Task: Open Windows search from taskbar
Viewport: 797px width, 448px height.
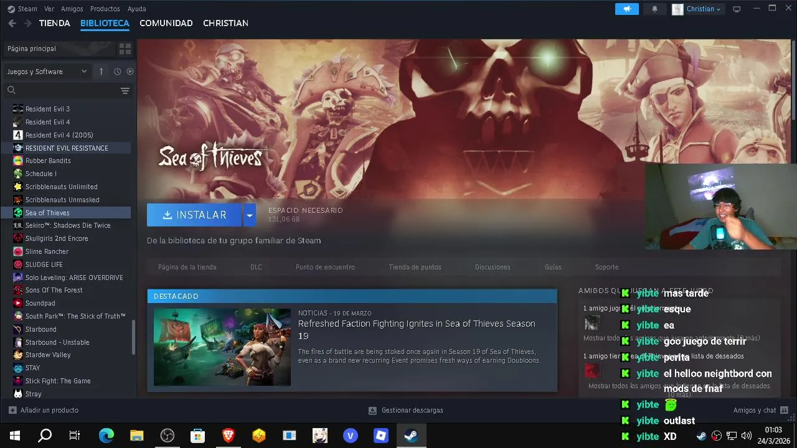Action: [45, 436]
